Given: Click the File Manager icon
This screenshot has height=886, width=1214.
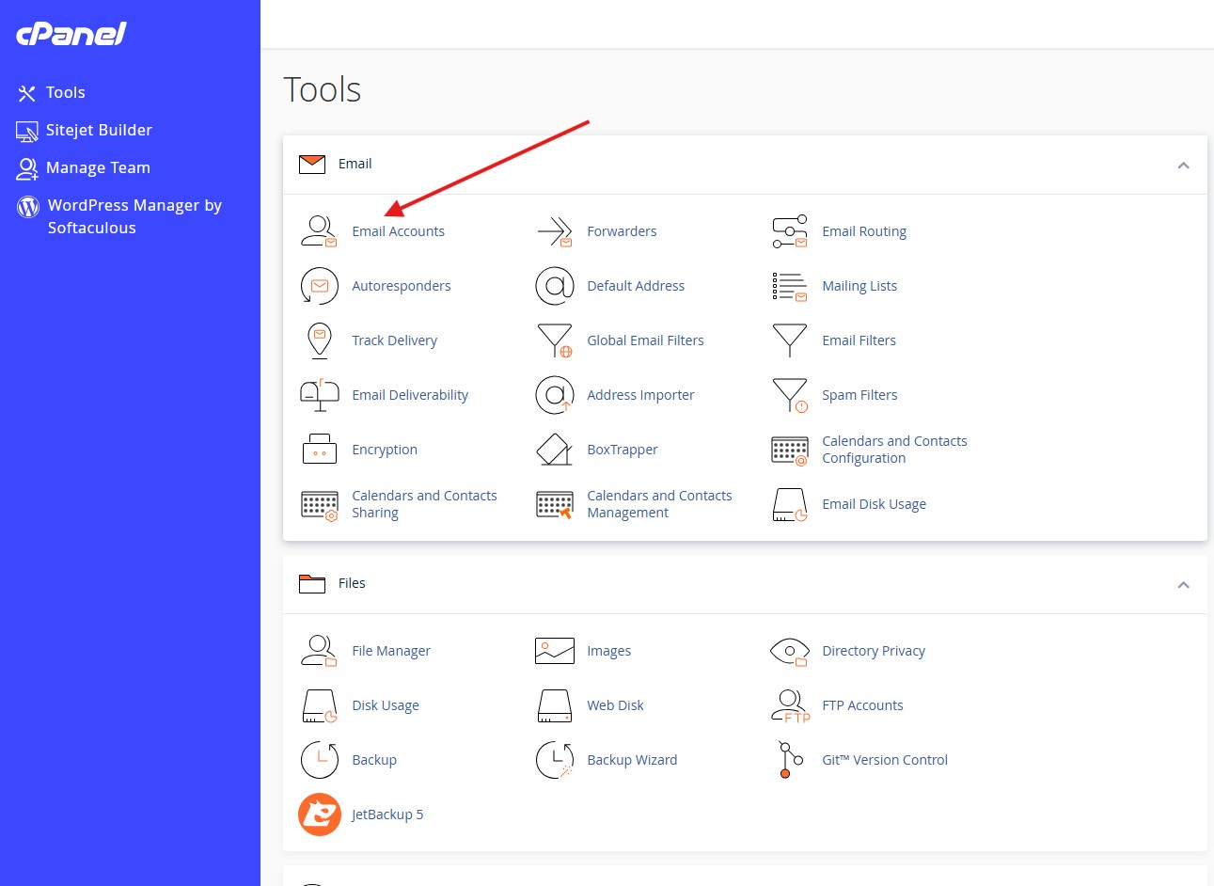Looking at the screenshot, I should pos(319,651).
